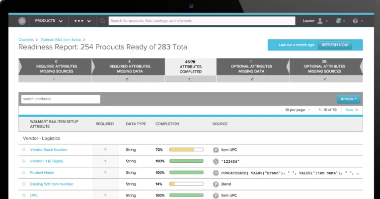Click the user profile avatar icon
This screenshot has width=380, height=199.
[x=320, y=21]
